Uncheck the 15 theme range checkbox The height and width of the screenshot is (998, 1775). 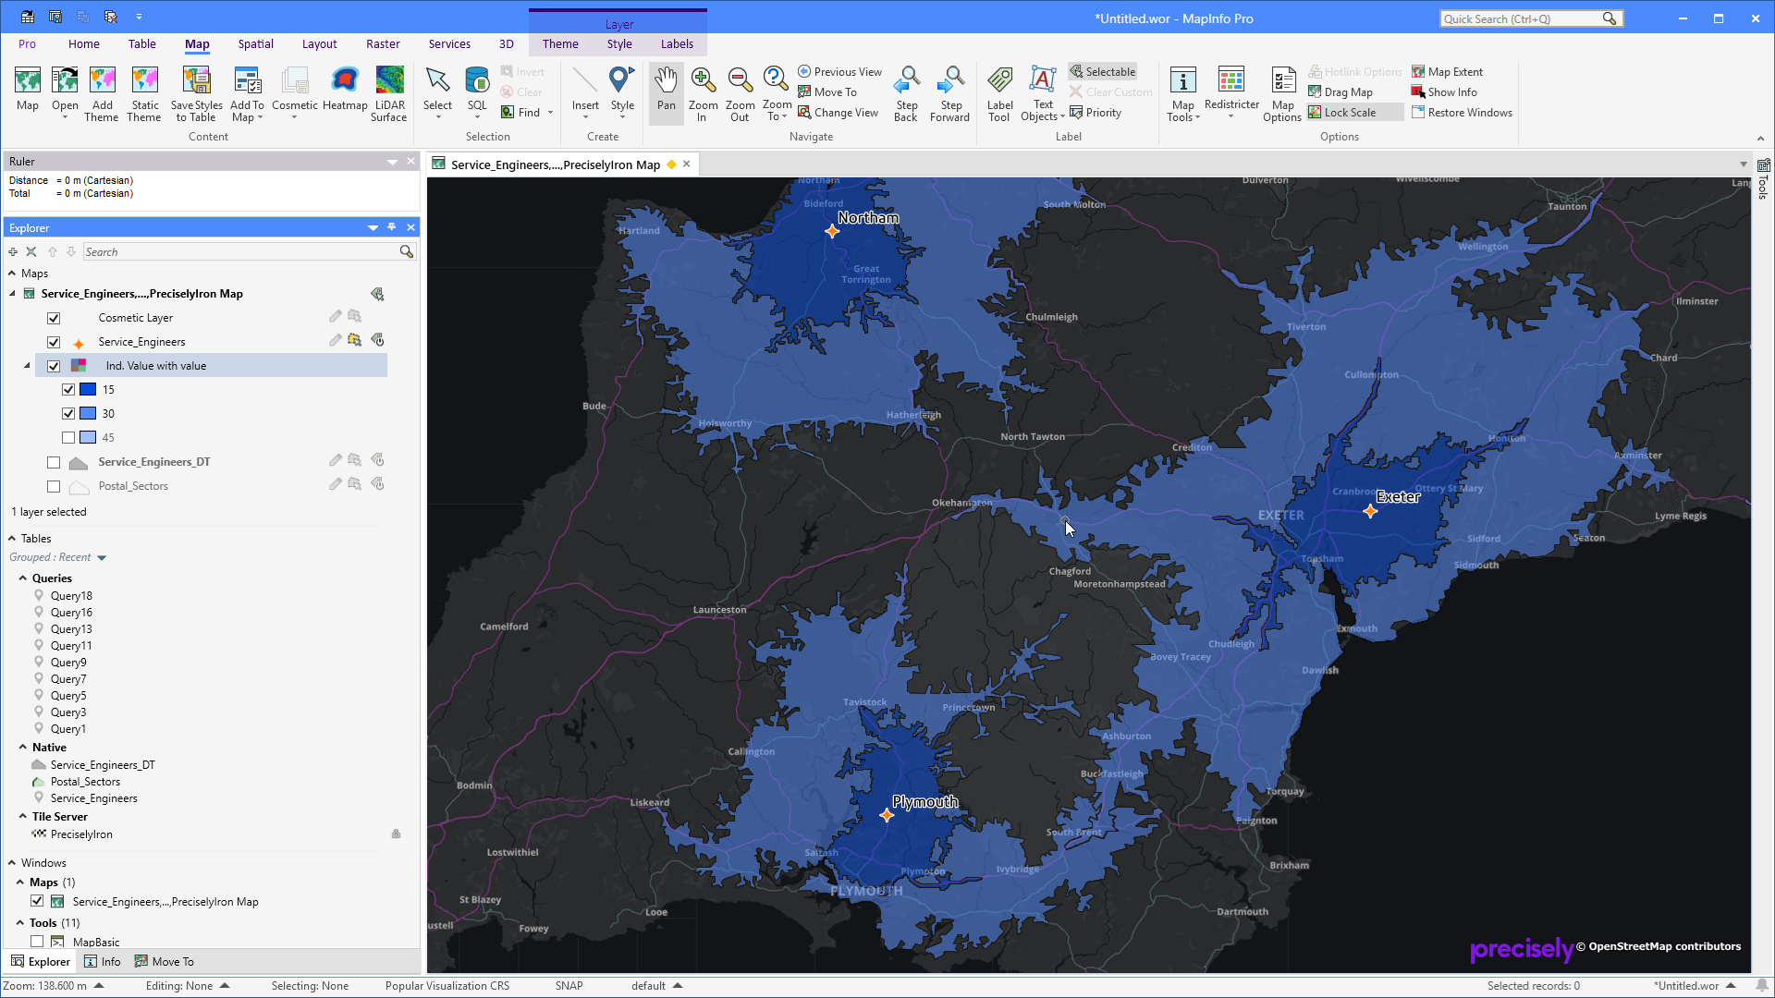(68, 389)
